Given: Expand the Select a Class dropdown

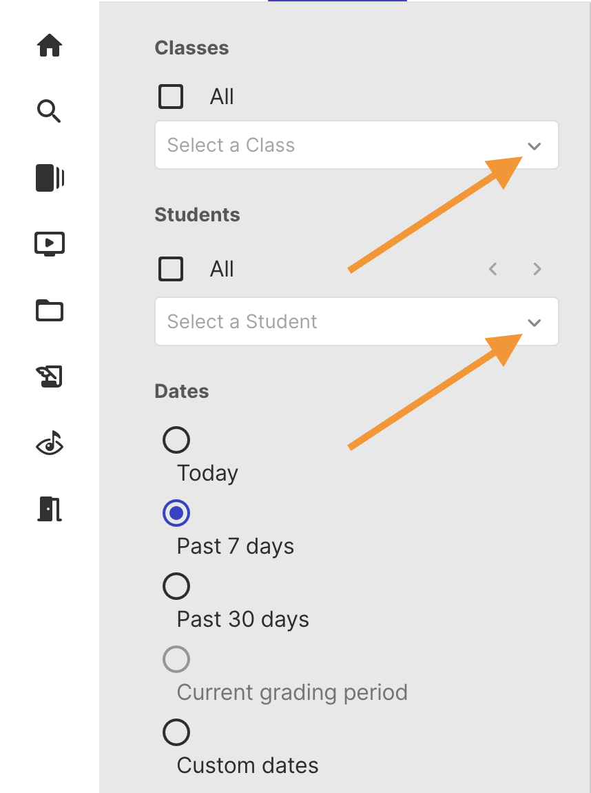Looking at the screenshot, I should point(357,145).
